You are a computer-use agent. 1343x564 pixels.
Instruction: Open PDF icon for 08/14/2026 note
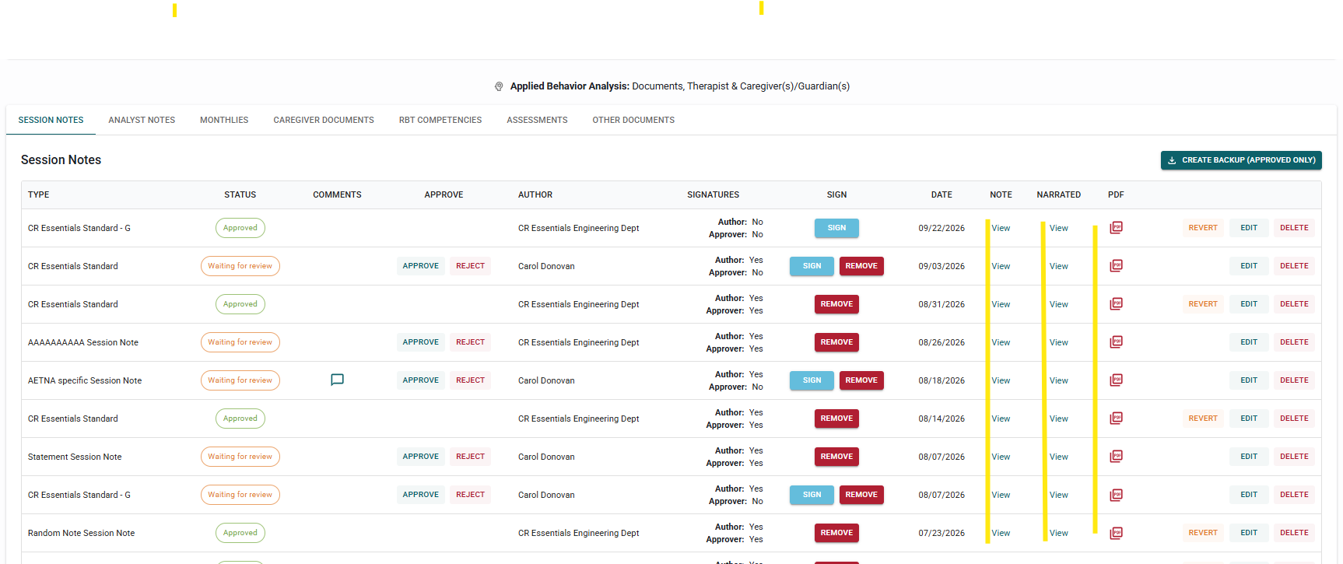(1116, 419)
